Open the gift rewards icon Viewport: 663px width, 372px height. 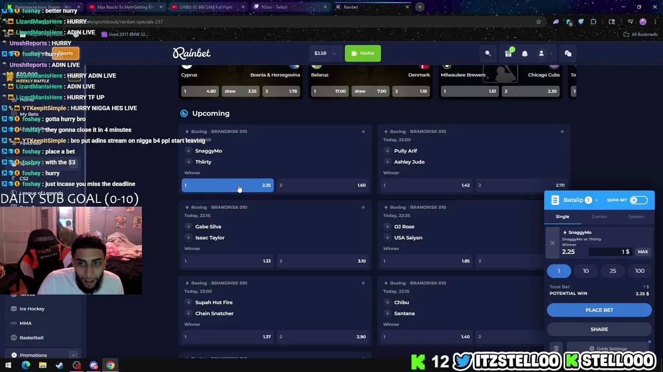pyautogui.click(x=508, y=53)
